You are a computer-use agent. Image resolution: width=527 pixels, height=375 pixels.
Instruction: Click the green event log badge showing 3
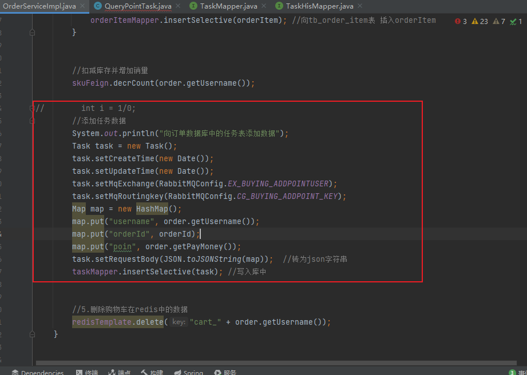pyautogui.click(x=512, y=372)
